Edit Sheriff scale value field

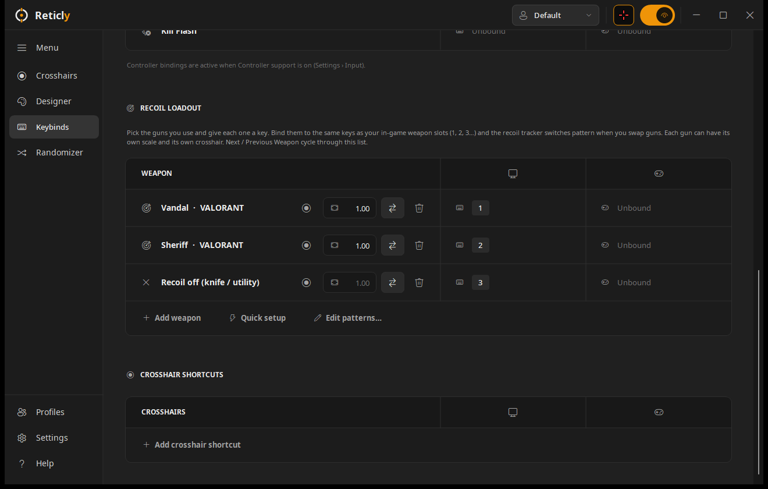350,246
